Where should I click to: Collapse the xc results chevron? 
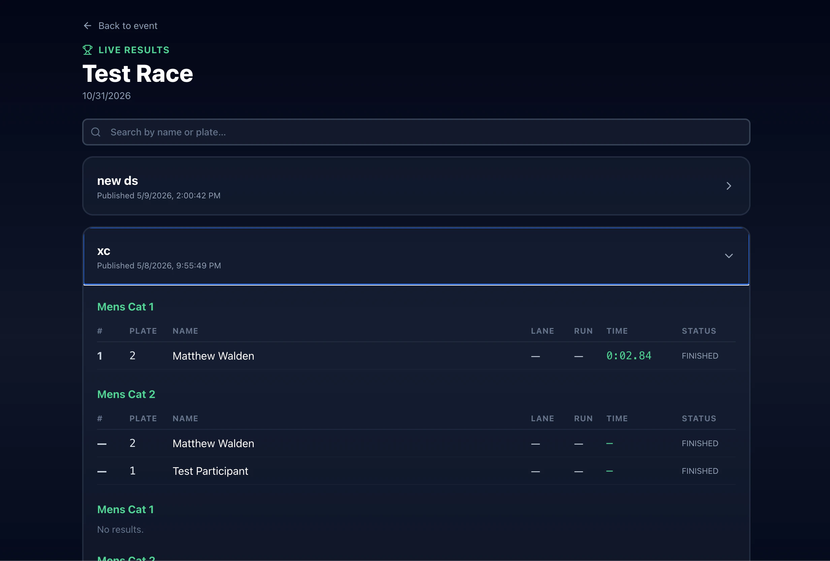(x=729, y=256)
